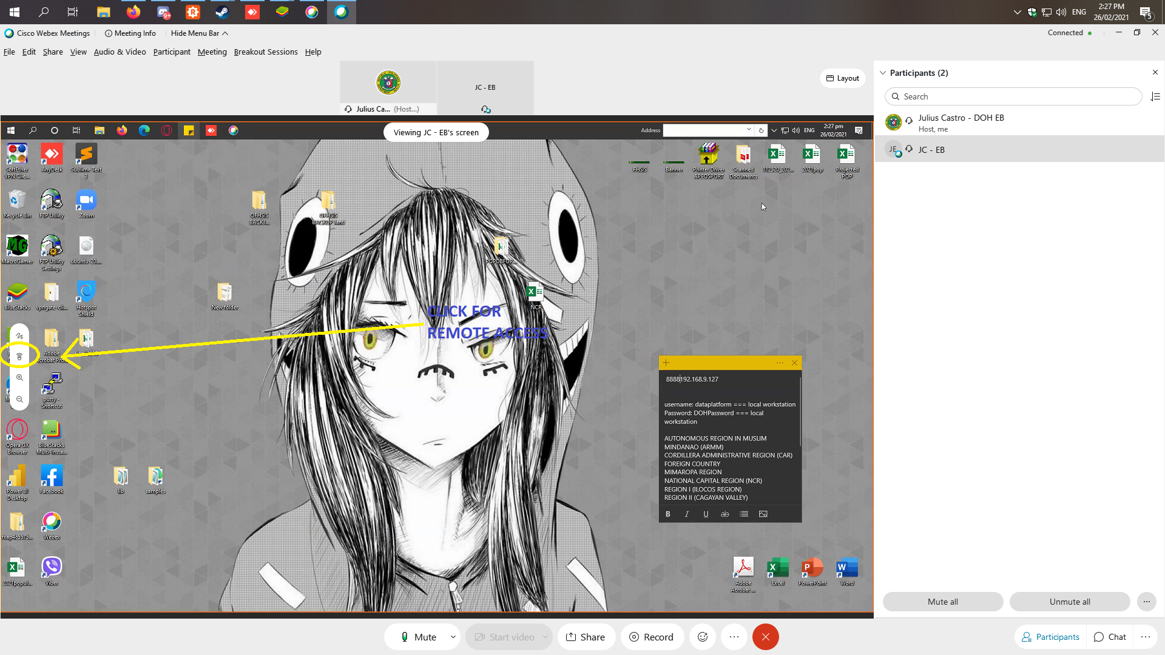Viewport: 1165px width, 655px height.
Task: Open Meeting Info
Action: tap(130, 33)
